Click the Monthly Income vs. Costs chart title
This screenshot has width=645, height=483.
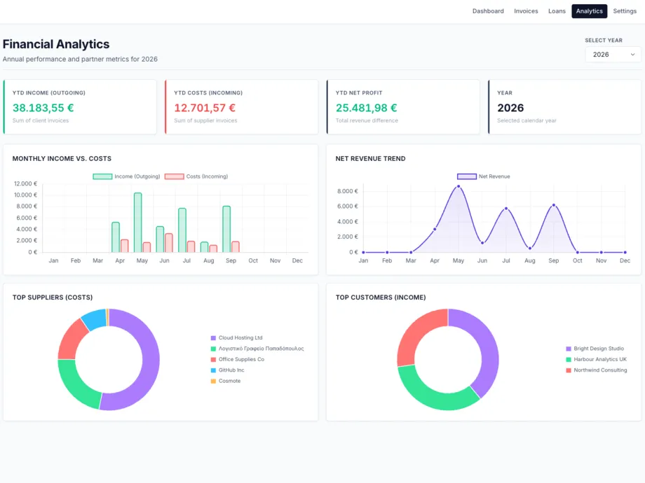click(62, 158)
